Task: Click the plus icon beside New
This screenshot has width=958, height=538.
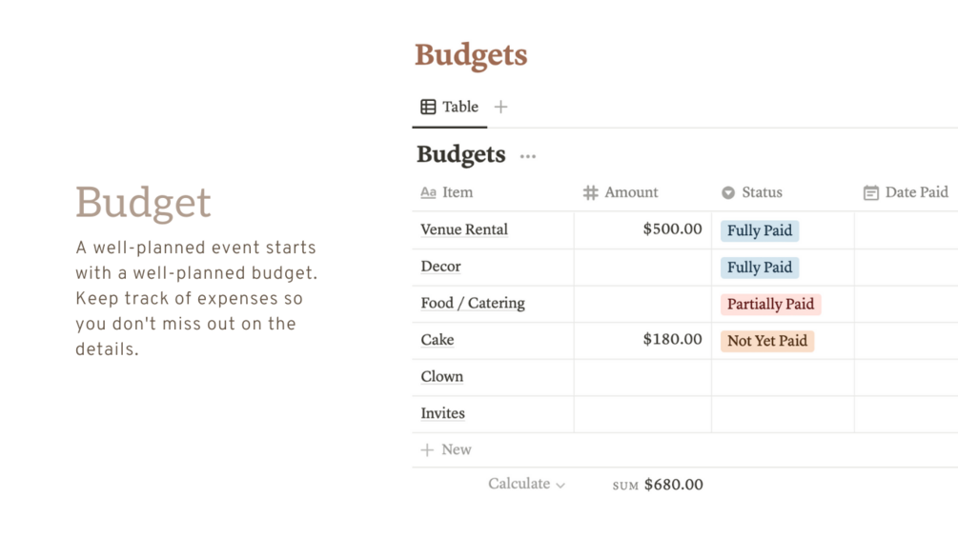Action: point(427,449)
